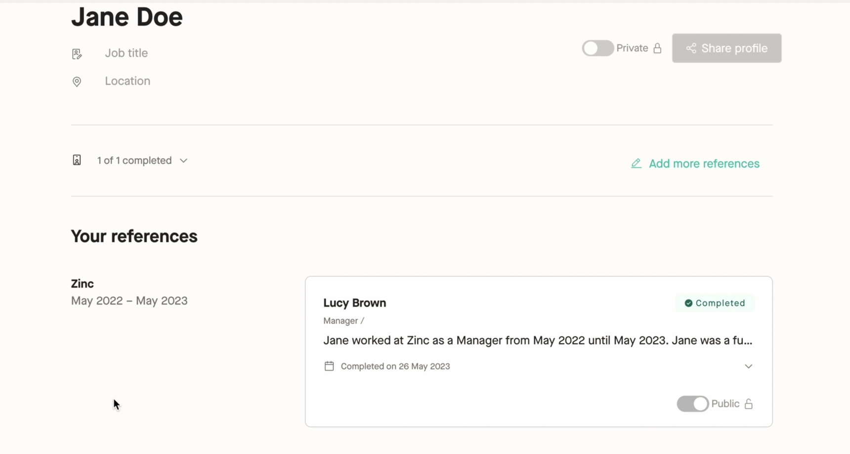Expand the 1 of 1 completed dropdown
Viewport: 850px width, 454px height.
(183, 160)
